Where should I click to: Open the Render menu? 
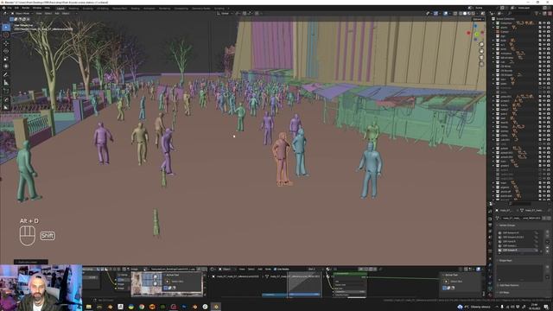pos(26,8)
